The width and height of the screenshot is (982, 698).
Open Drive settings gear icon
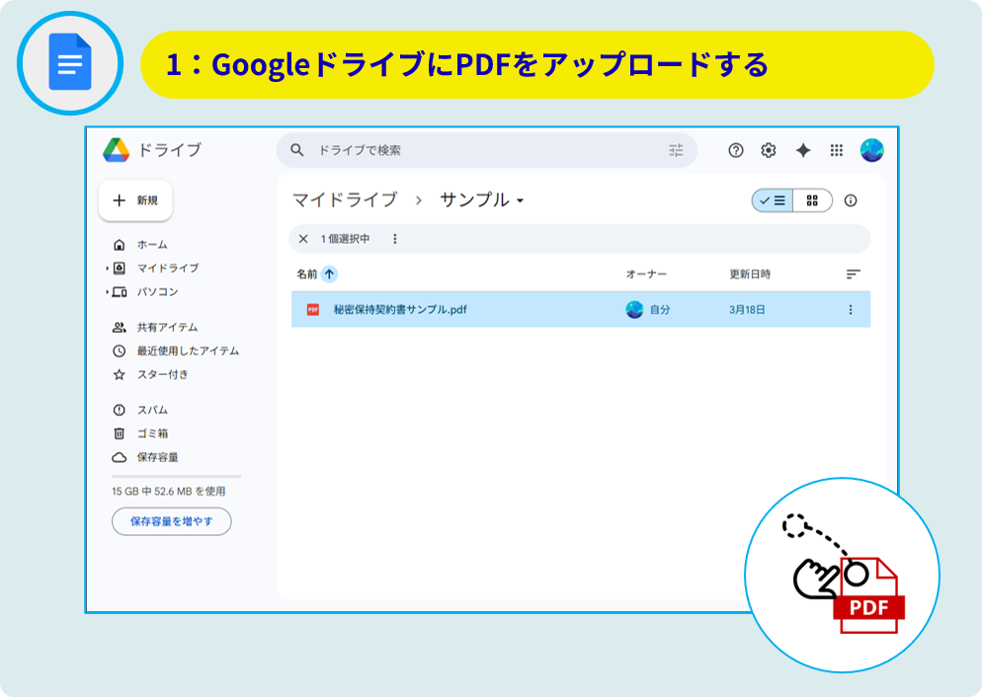coord(769,150)
